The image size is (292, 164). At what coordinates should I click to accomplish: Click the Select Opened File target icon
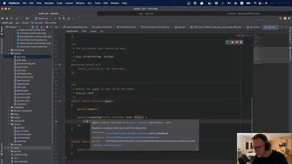point(33,27)
